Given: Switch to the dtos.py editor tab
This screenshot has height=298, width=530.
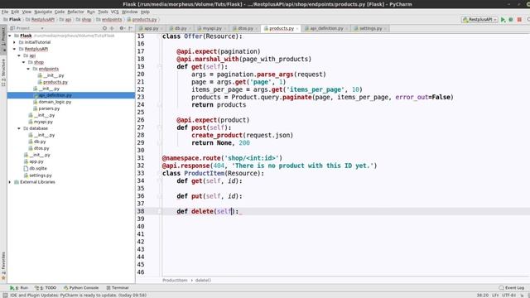Looking at the screenshot, I should pyautogui.click(x=245, y=28).
